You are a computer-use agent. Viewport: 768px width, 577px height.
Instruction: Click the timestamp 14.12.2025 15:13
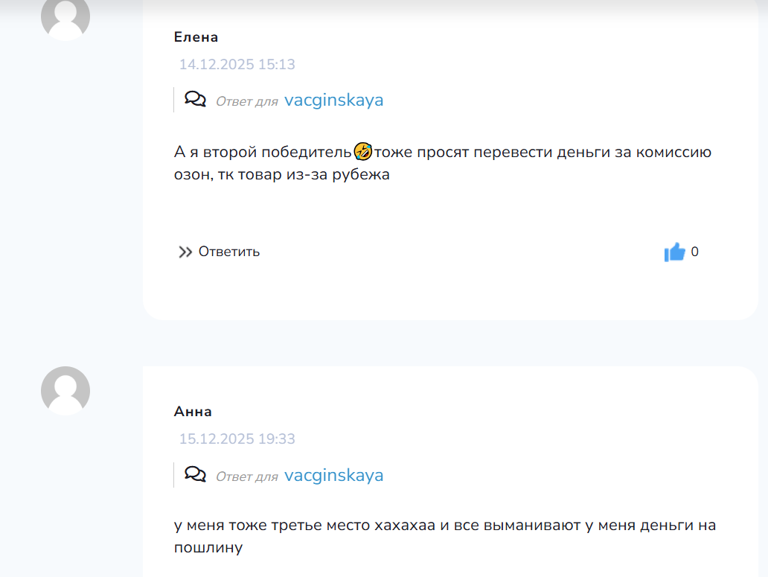pyautogui.click(x=237, y=65)
